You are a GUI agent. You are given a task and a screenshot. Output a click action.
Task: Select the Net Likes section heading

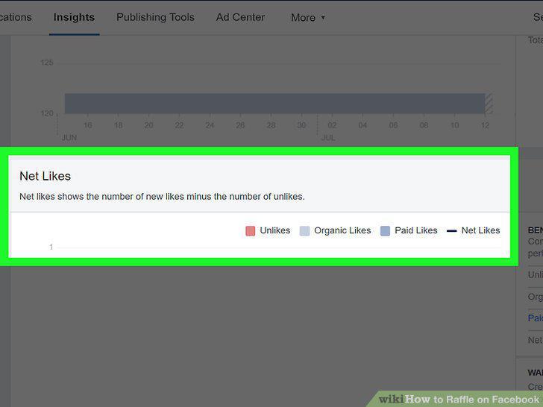[45, 176]
